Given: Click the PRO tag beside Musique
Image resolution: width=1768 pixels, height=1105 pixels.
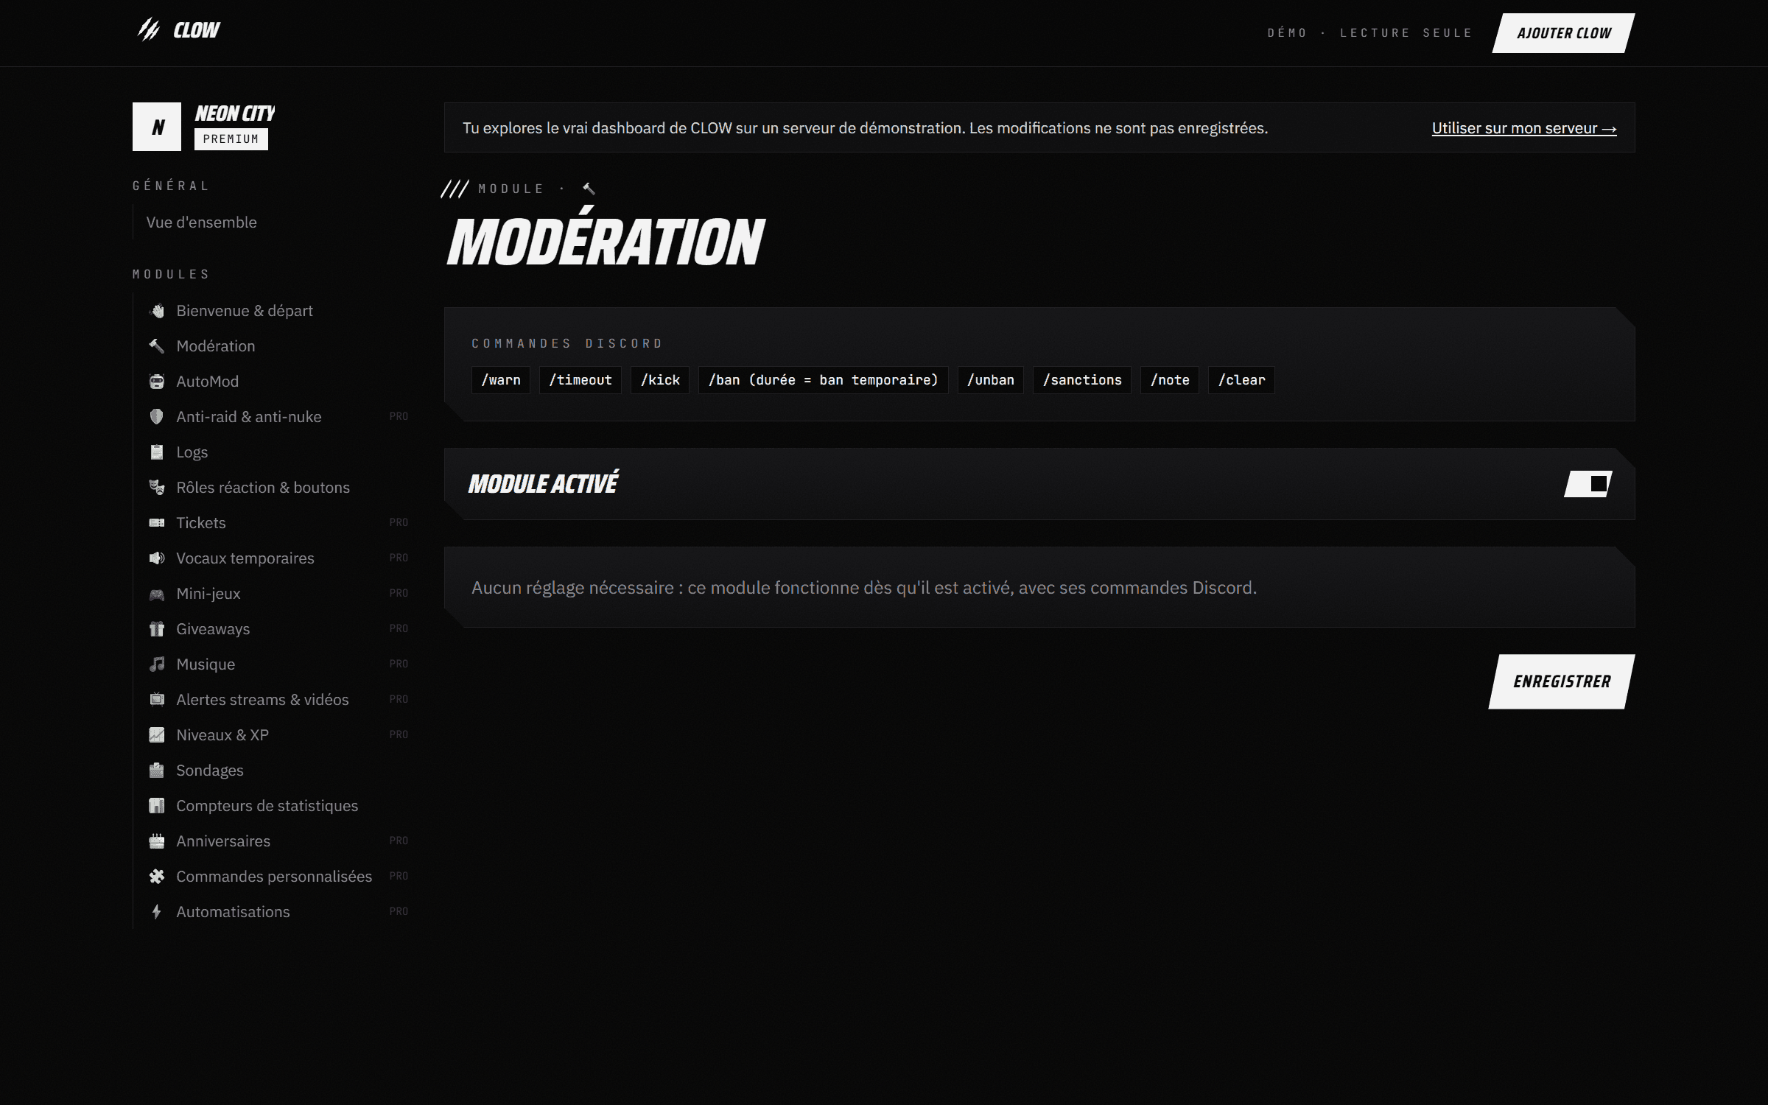Looking at the screenshot, I should [399, 664].
